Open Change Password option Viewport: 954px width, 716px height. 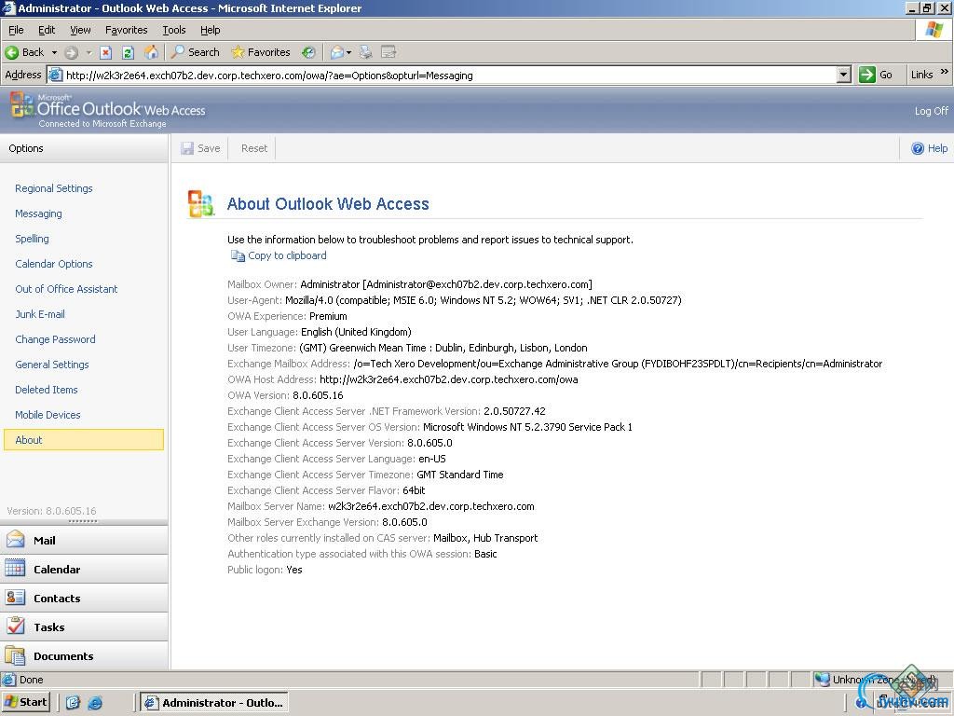point(55,339)
